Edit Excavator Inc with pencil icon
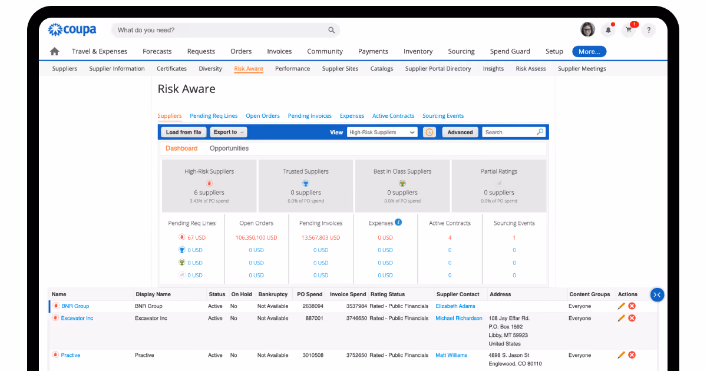The height and width of the screenshot is (371, 707). pos(622,318)
